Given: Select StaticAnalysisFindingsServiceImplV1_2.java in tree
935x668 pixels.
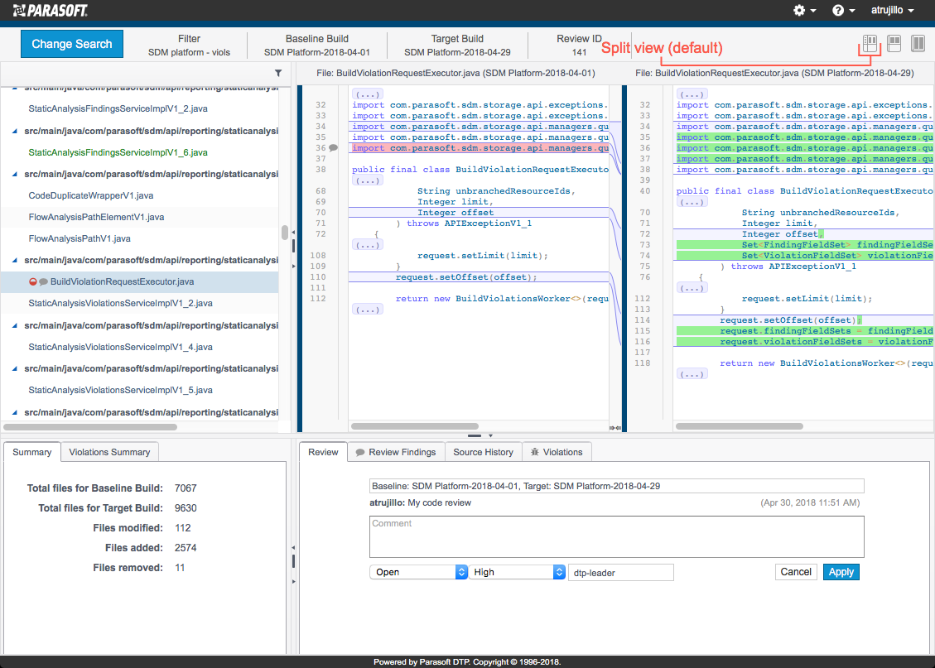Looking at the screenshot, I should coord(118,109).
